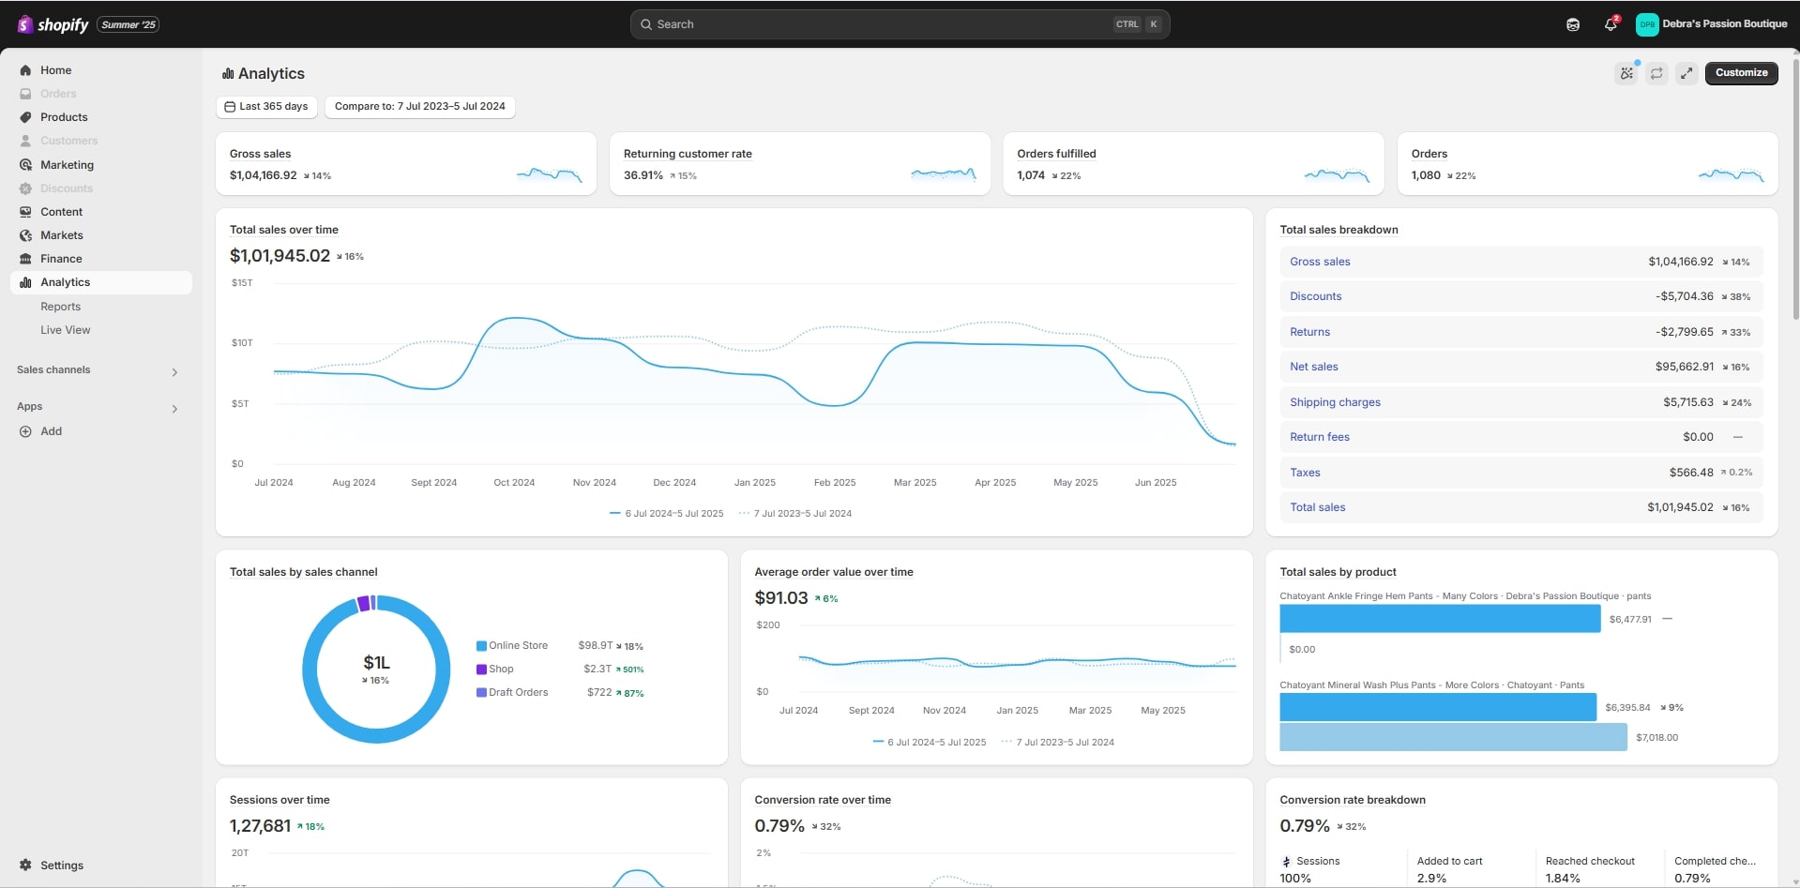The height and width of the screenshot is (888, 1800).
Task: Click the Analytics bar chart sidebar icon
Action: coord(25,282)
